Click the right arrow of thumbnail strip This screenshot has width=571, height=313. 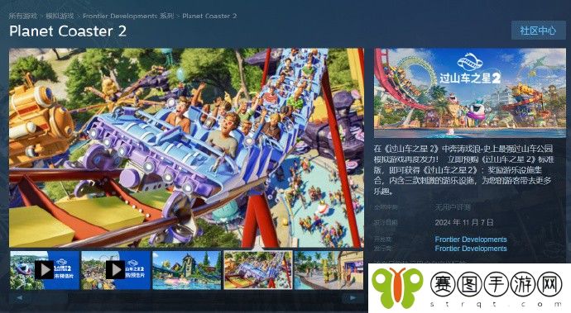tap(353, 298)
